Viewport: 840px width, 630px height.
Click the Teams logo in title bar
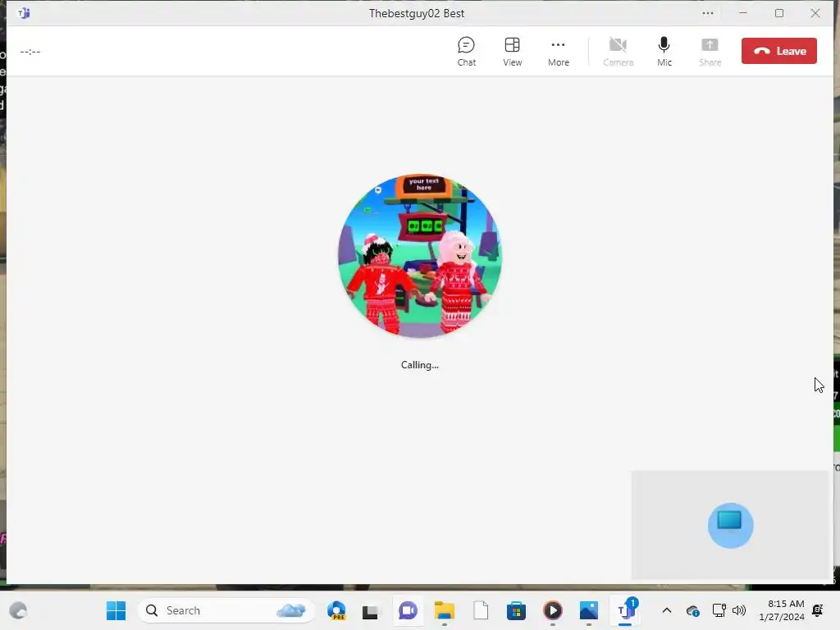tap(24, 13)
